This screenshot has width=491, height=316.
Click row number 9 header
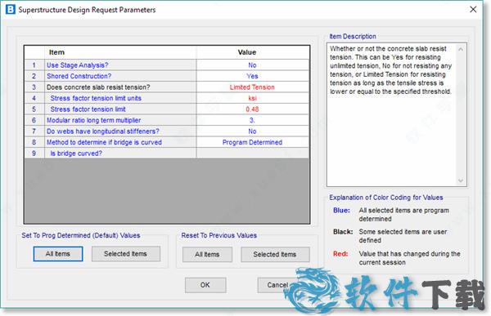[34, 154]
